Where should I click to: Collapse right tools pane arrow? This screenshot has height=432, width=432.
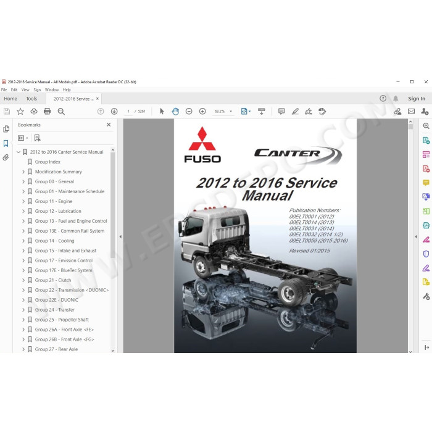point(416,236)
